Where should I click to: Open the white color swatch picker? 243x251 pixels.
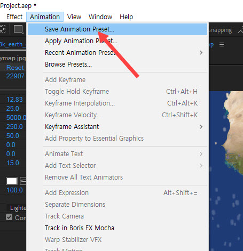(12, 181)
